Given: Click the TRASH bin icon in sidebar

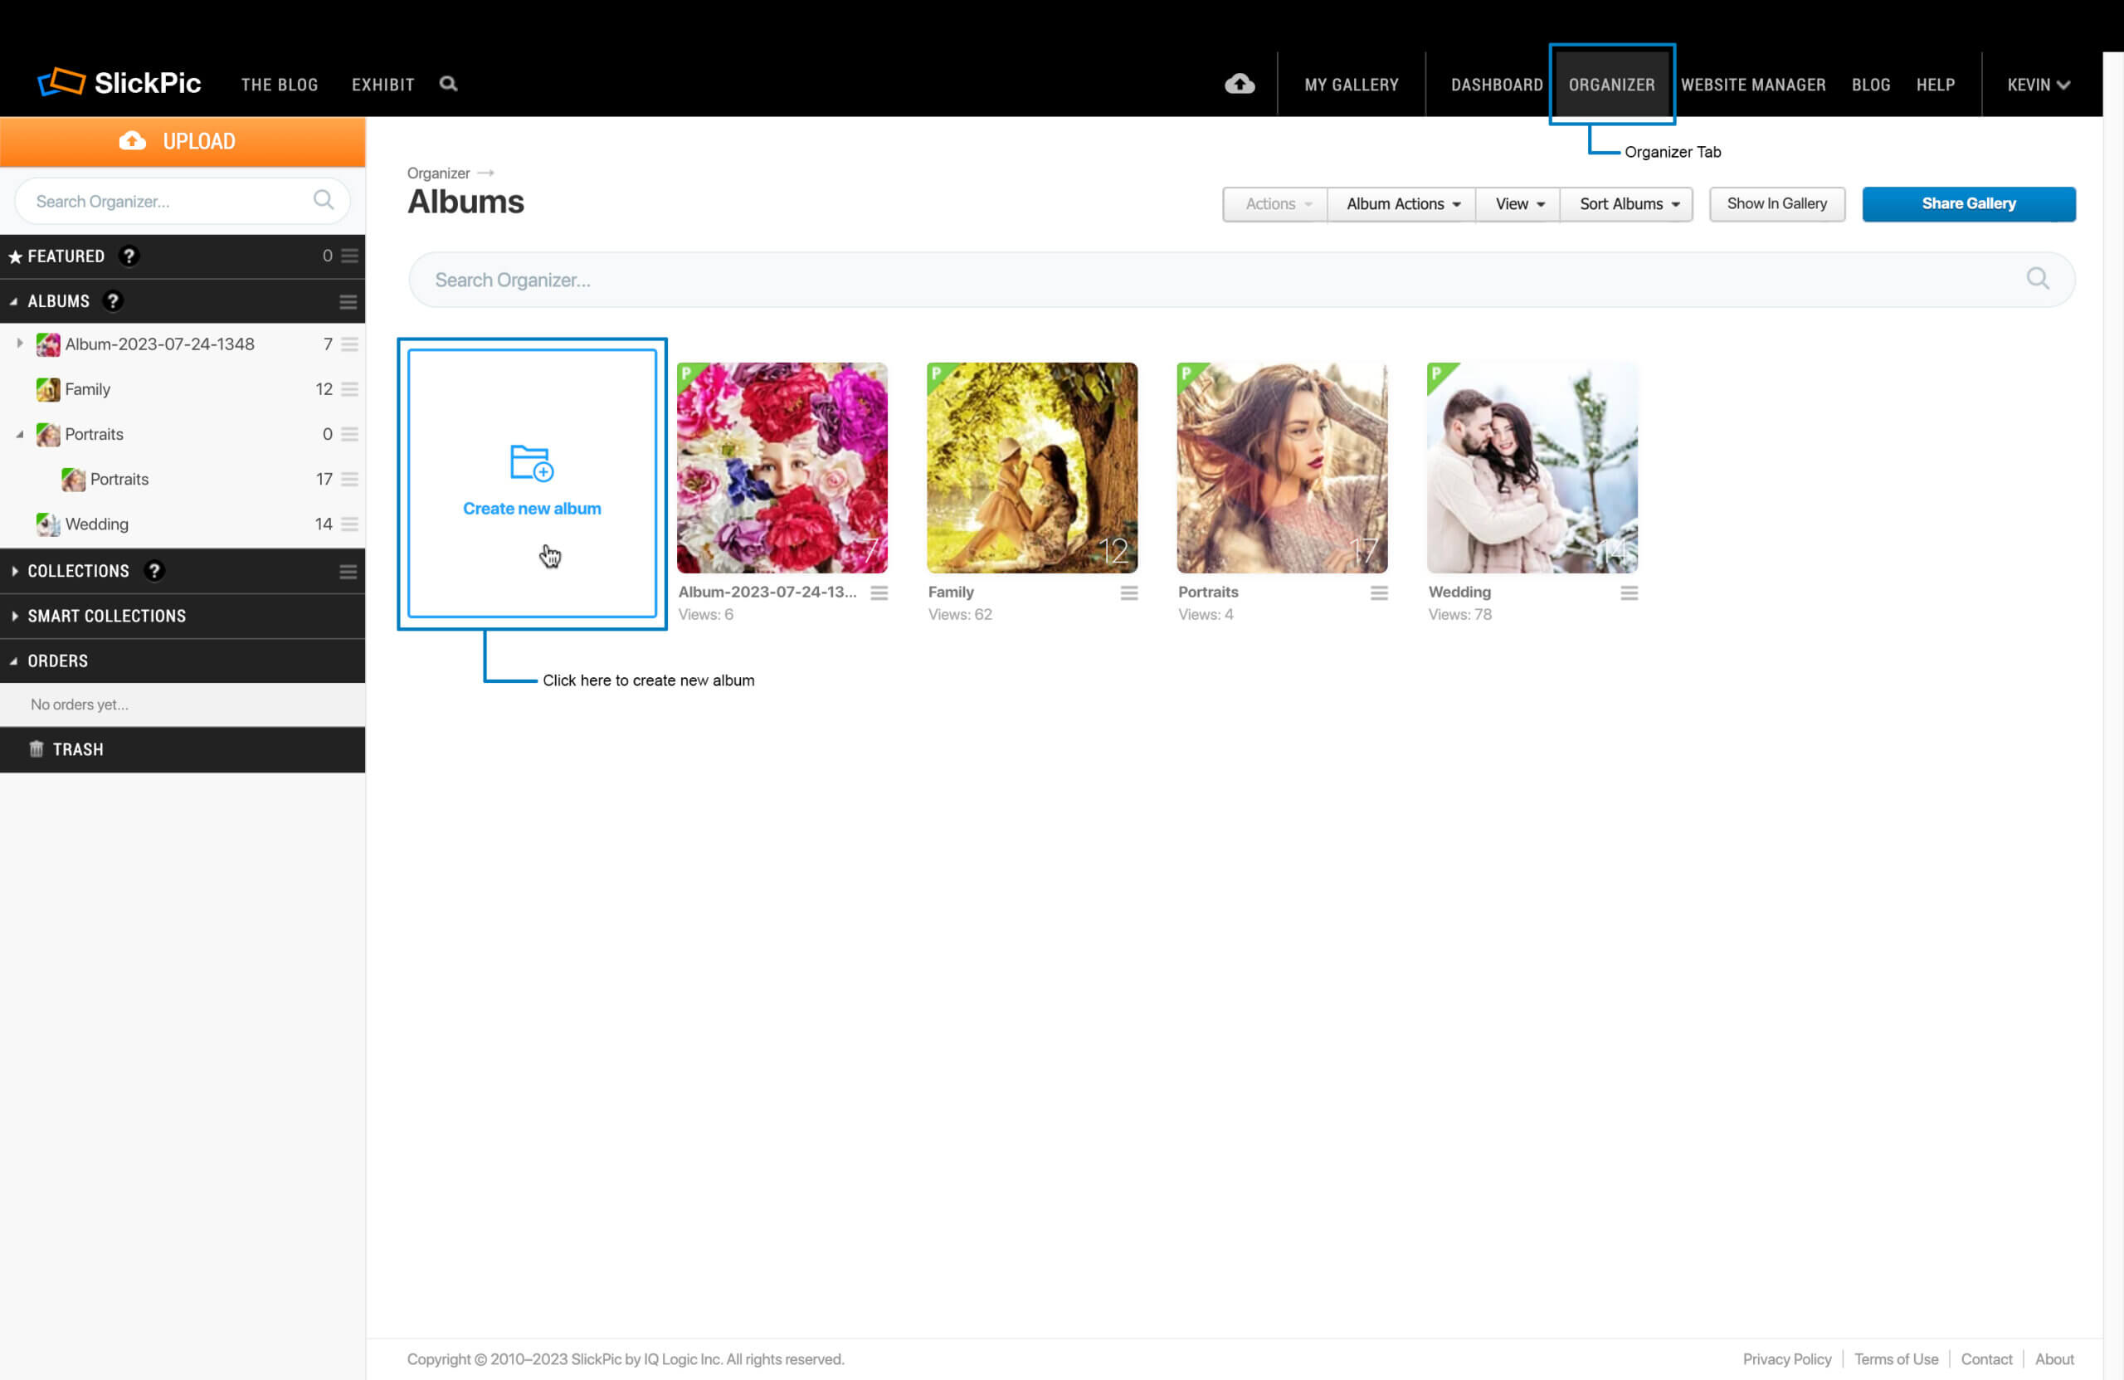Looking at the screenshot, I should click(x=37, y=749).
